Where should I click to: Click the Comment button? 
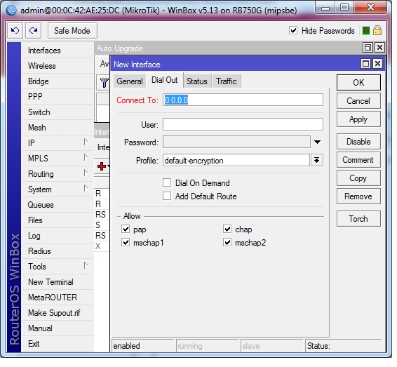[x=358, y=160]
